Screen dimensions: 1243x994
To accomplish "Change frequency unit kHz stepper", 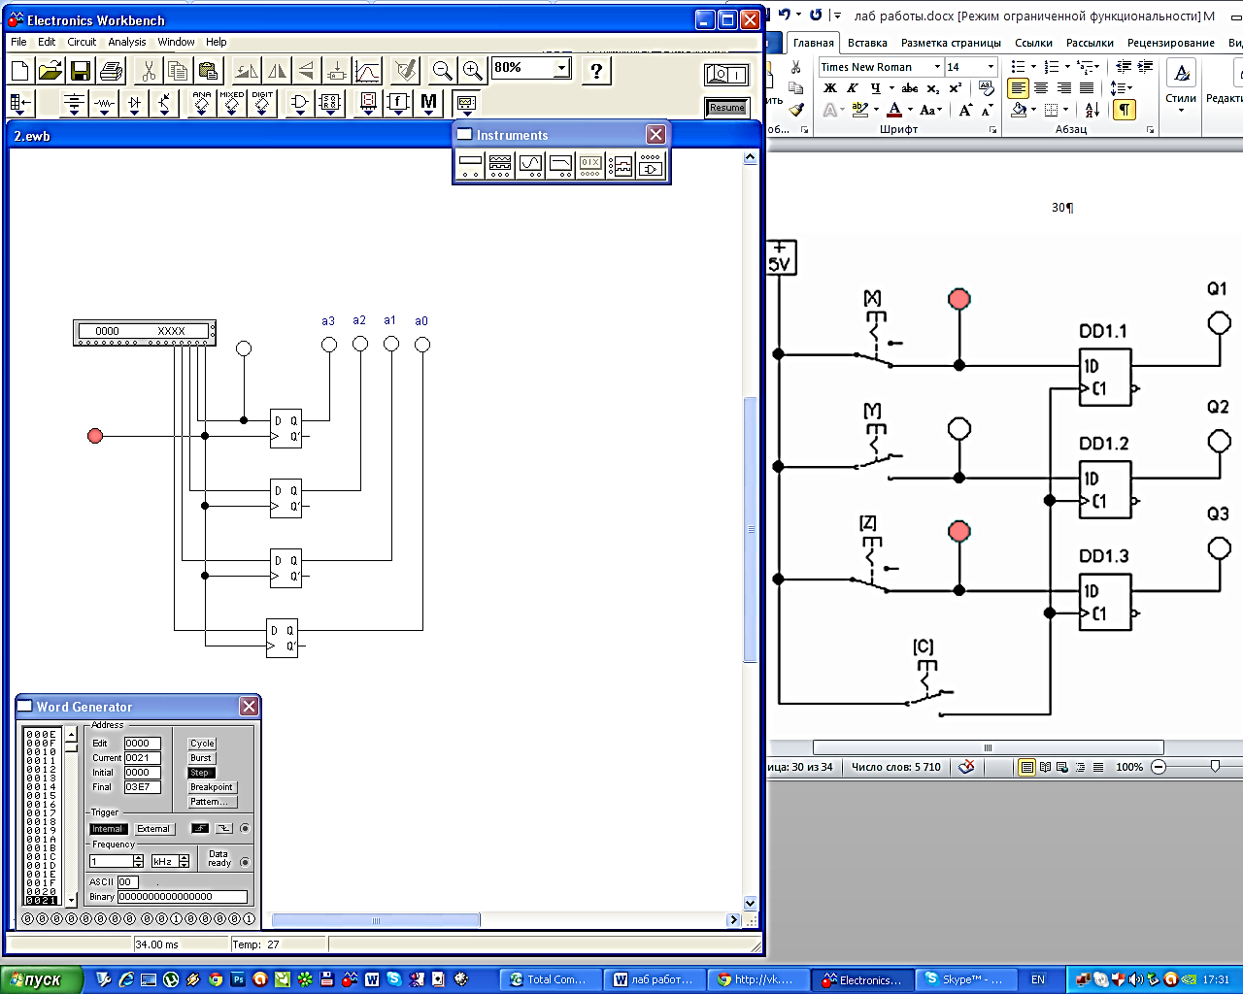I will [x=184, y=861].
